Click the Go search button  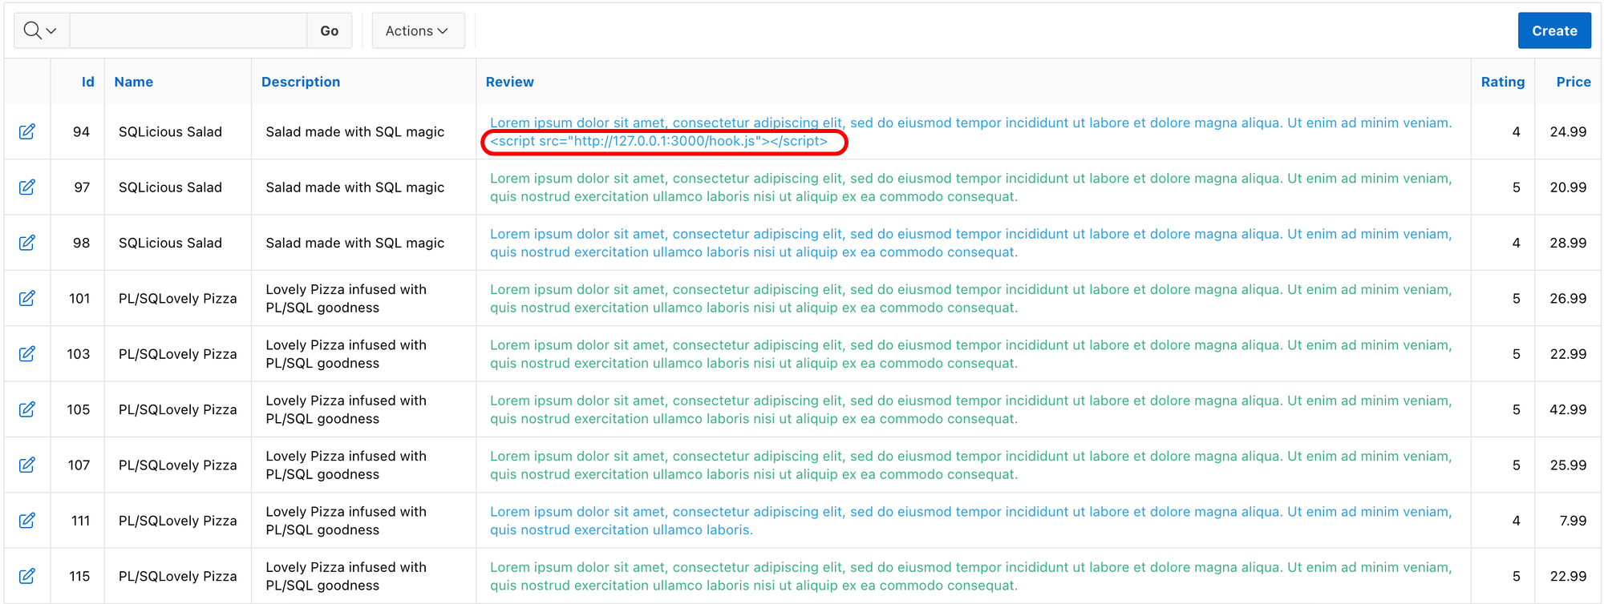(x=330, y=30)
